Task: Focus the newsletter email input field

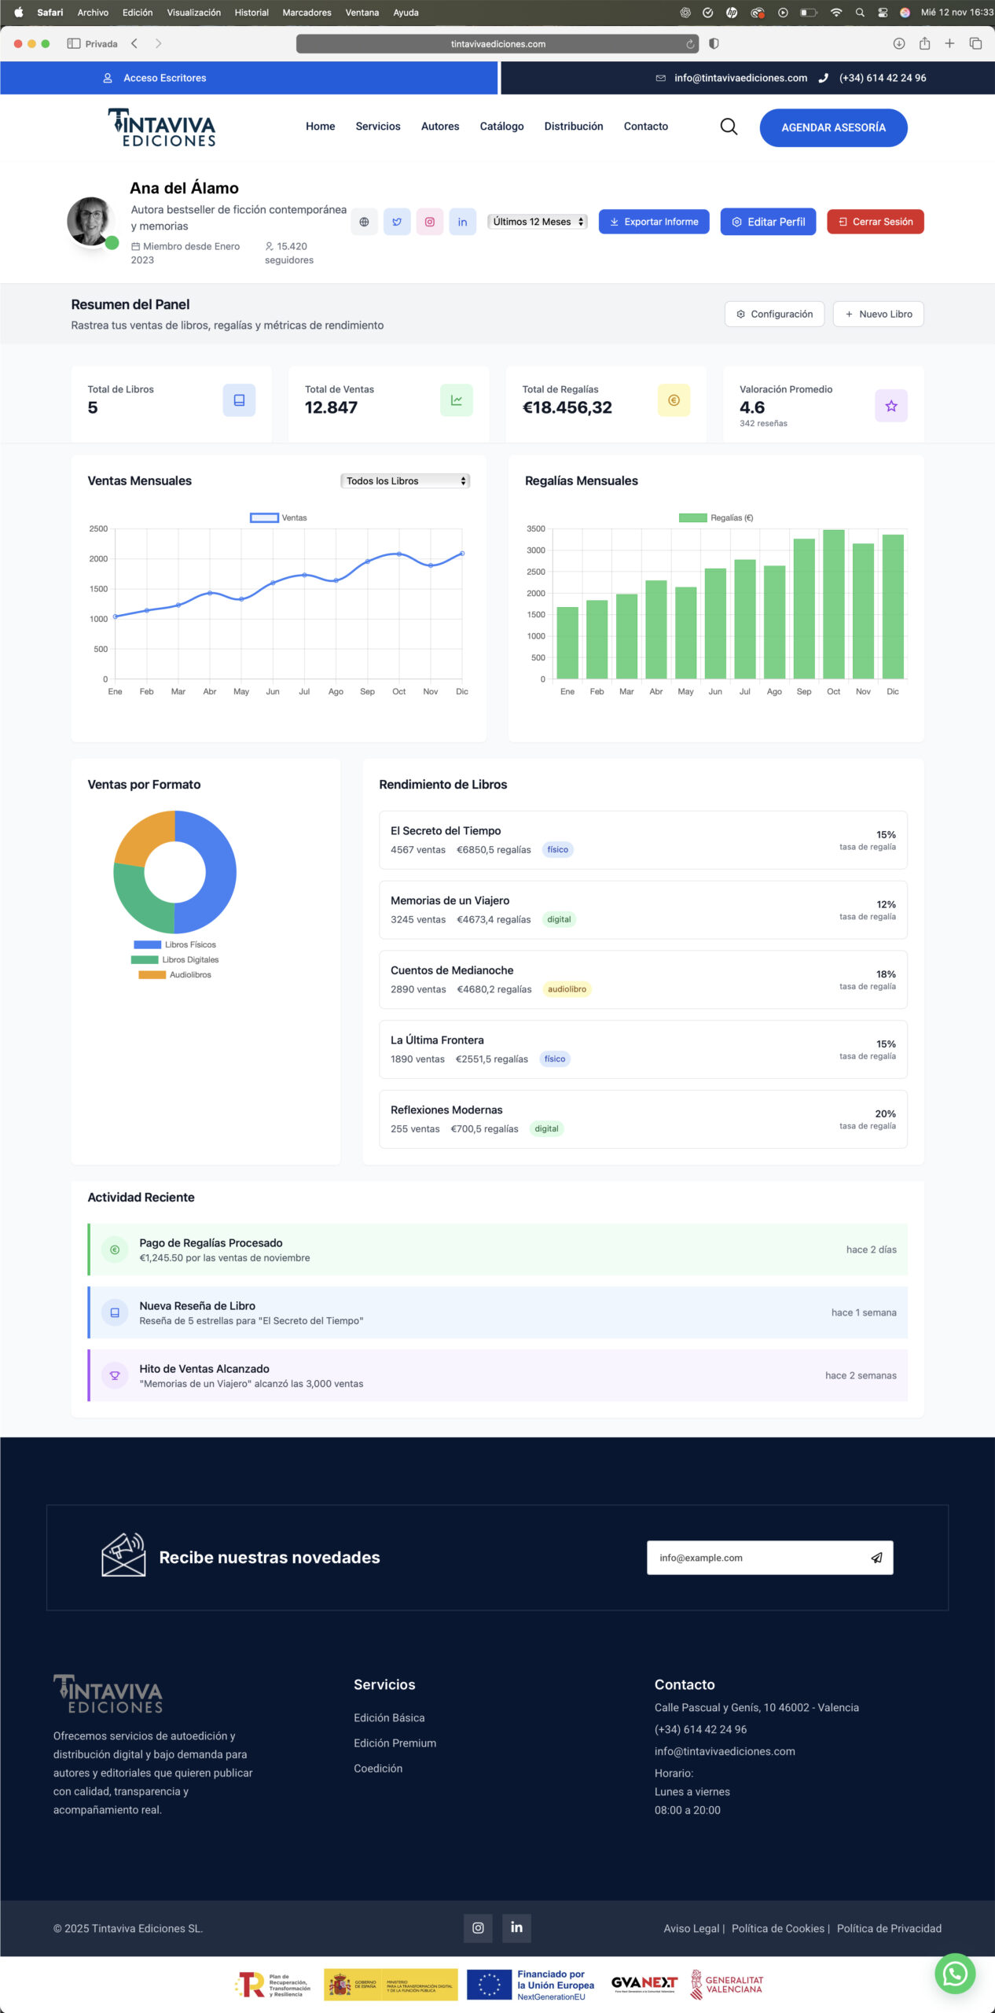Action: 755,1558
